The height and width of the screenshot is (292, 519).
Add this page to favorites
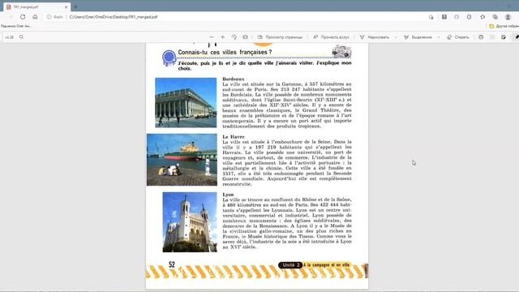click(431, 17)
